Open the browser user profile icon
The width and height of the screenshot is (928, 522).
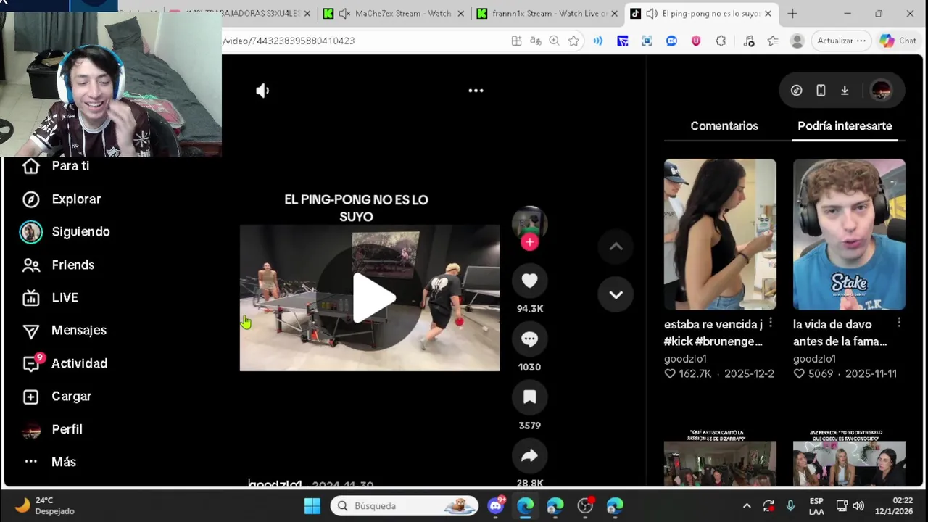coord(797,41)
